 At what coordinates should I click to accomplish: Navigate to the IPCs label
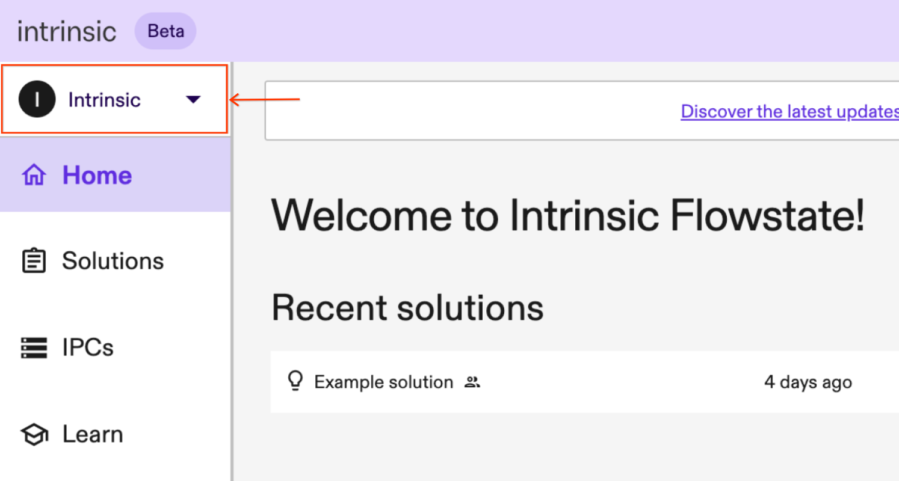point(88,348)
